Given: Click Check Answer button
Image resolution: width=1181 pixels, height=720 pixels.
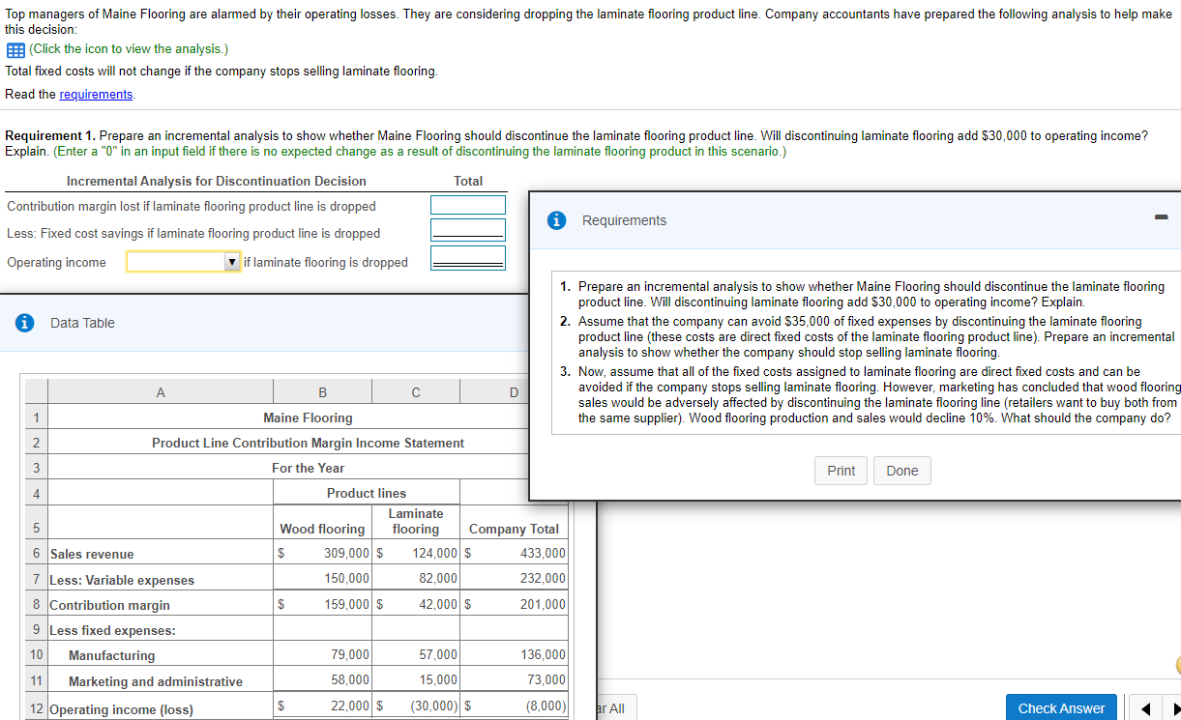Looking at the screenshot, I should pos(1061,708).
